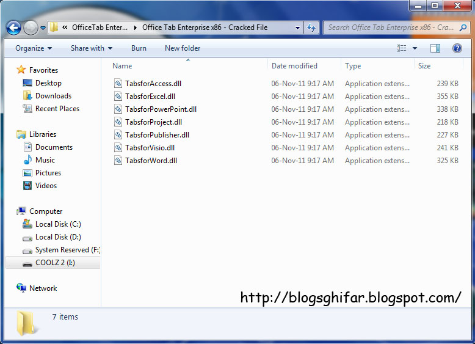This screenshot has width=475, height=344.
Task: Click the Favorites star icon
Action: click(x=21, y=70)
